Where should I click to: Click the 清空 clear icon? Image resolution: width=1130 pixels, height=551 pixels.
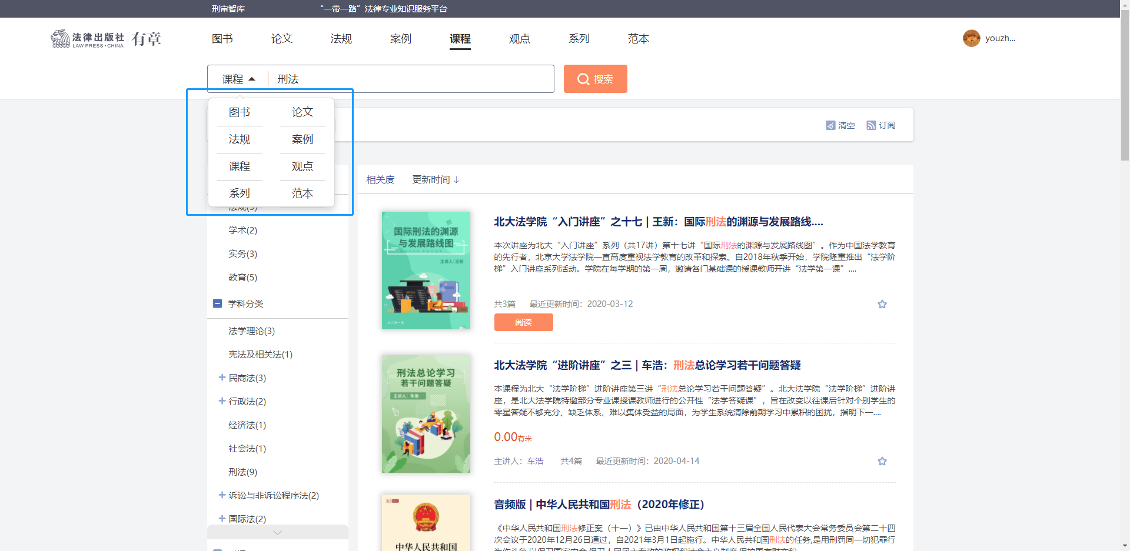click(x=830, y=125)
